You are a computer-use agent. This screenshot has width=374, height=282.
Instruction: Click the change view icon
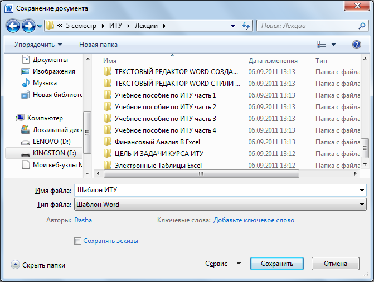(321, 45)
